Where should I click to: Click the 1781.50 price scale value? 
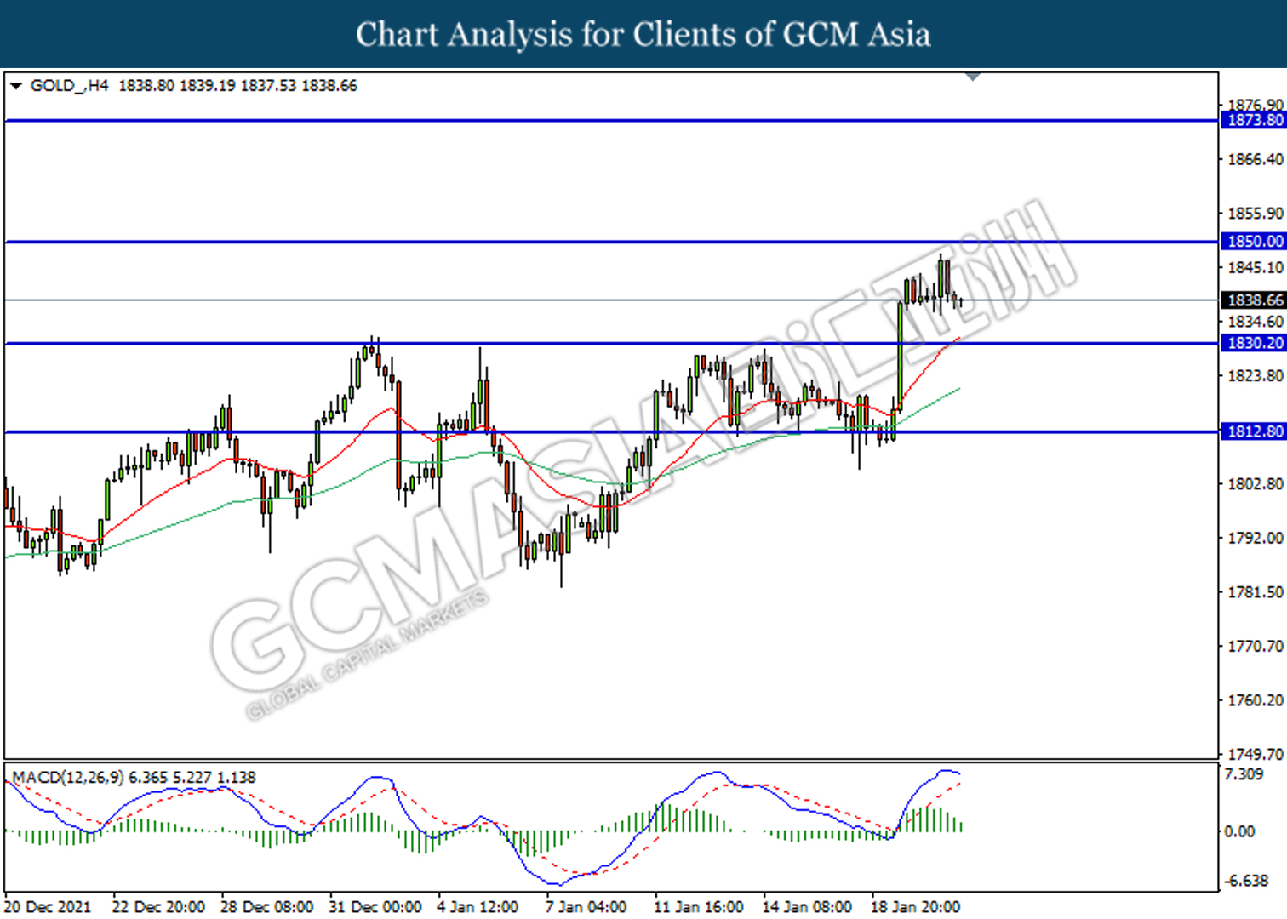1255,592
